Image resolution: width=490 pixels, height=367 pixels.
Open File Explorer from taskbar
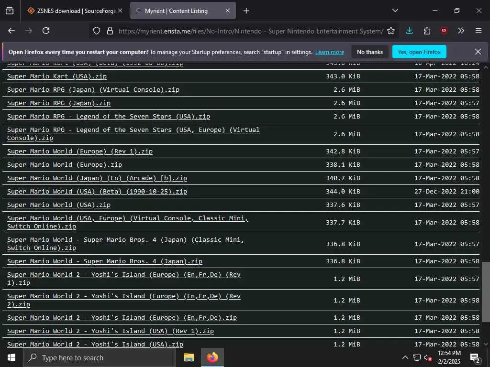click(x=189, y=357)
